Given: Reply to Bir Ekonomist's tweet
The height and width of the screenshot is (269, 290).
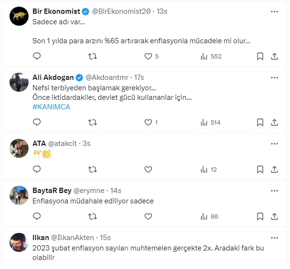Looking at the screenshot, I should pos(37,56).
